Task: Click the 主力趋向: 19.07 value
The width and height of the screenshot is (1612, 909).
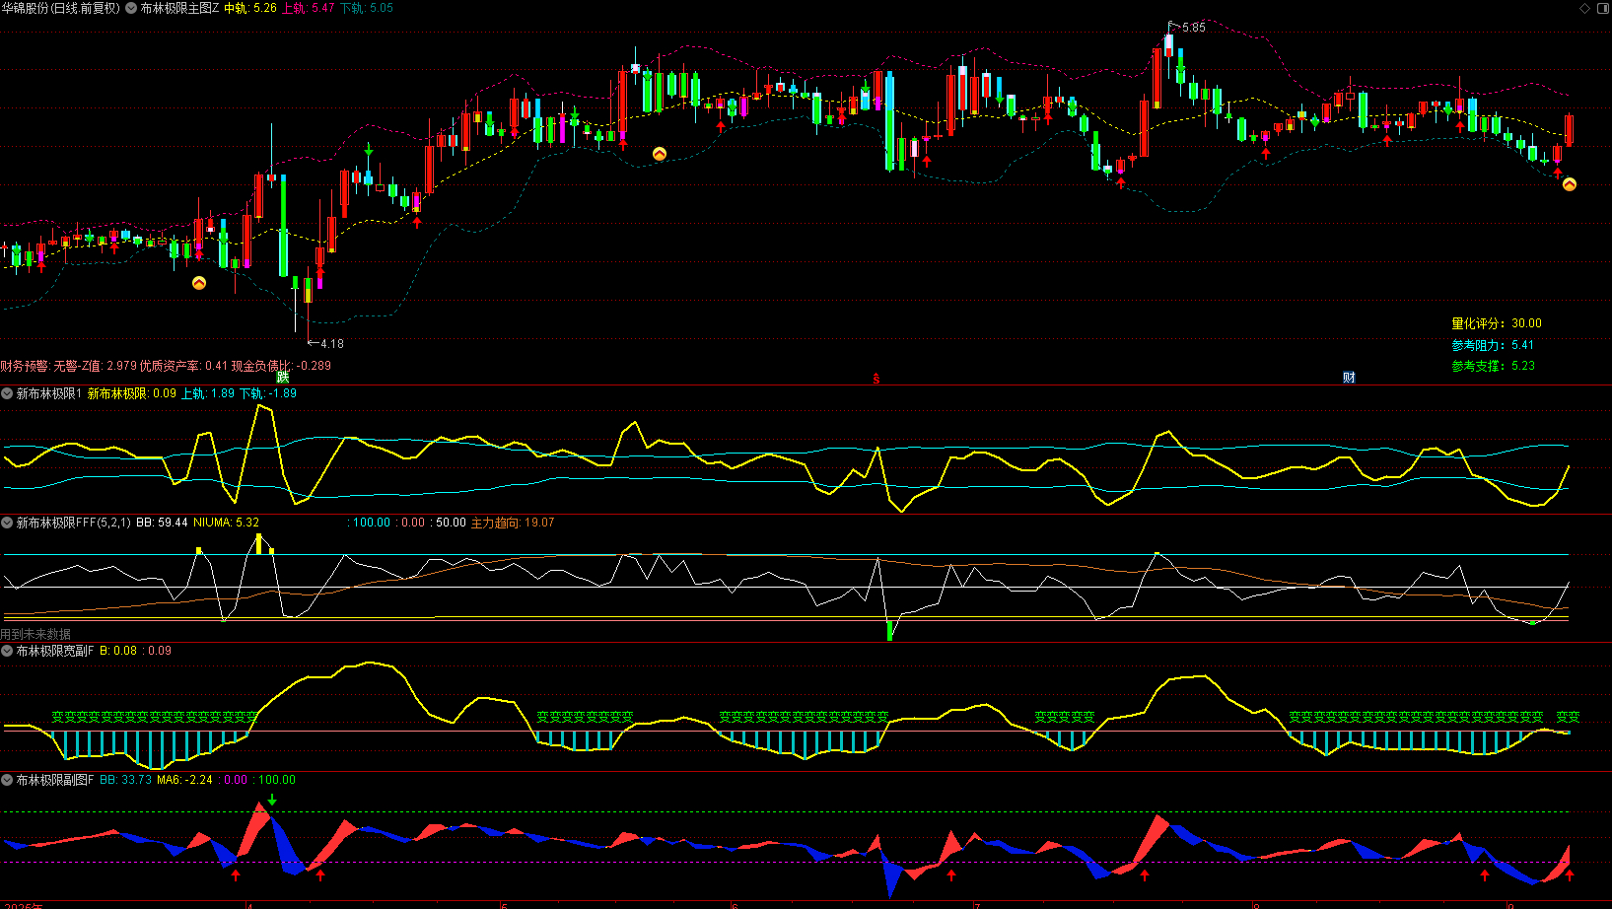Action: coord(513,523)
